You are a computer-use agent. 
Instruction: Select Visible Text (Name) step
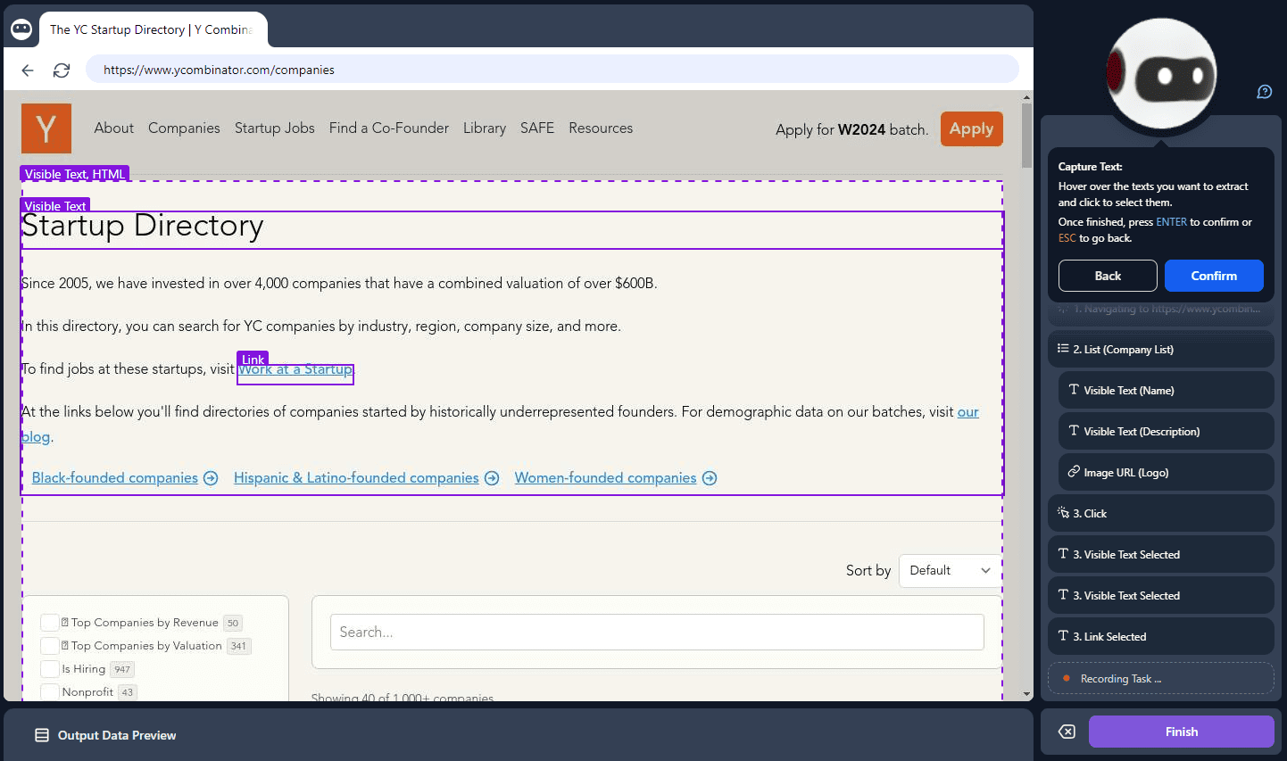tap(1166, 390)
